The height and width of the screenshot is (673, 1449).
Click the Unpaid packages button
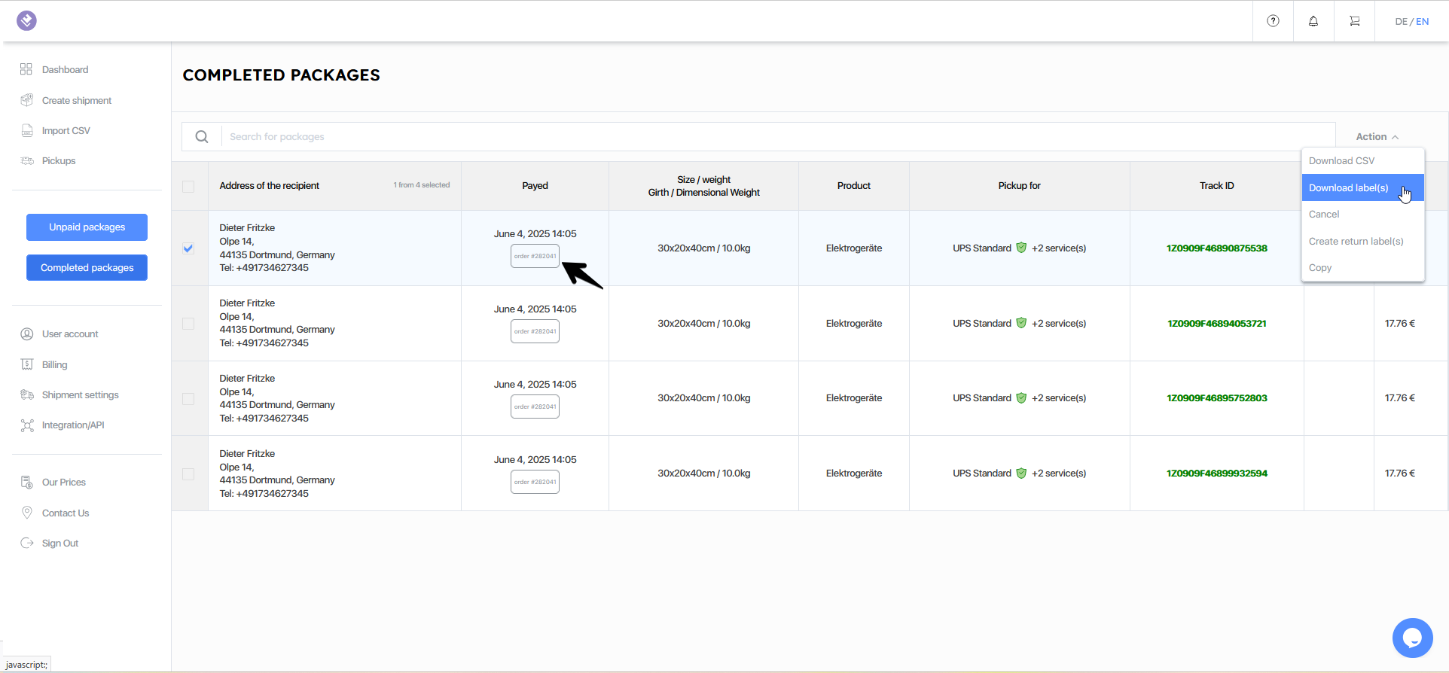pyautogui.click(x=87, y=227)
